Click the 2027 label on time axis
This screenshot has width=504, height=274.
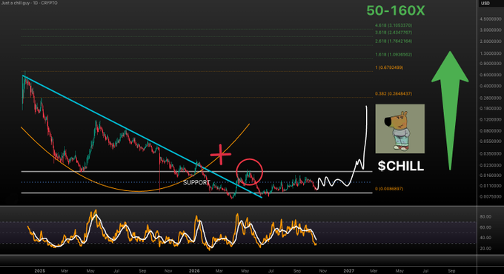point(349,271)
